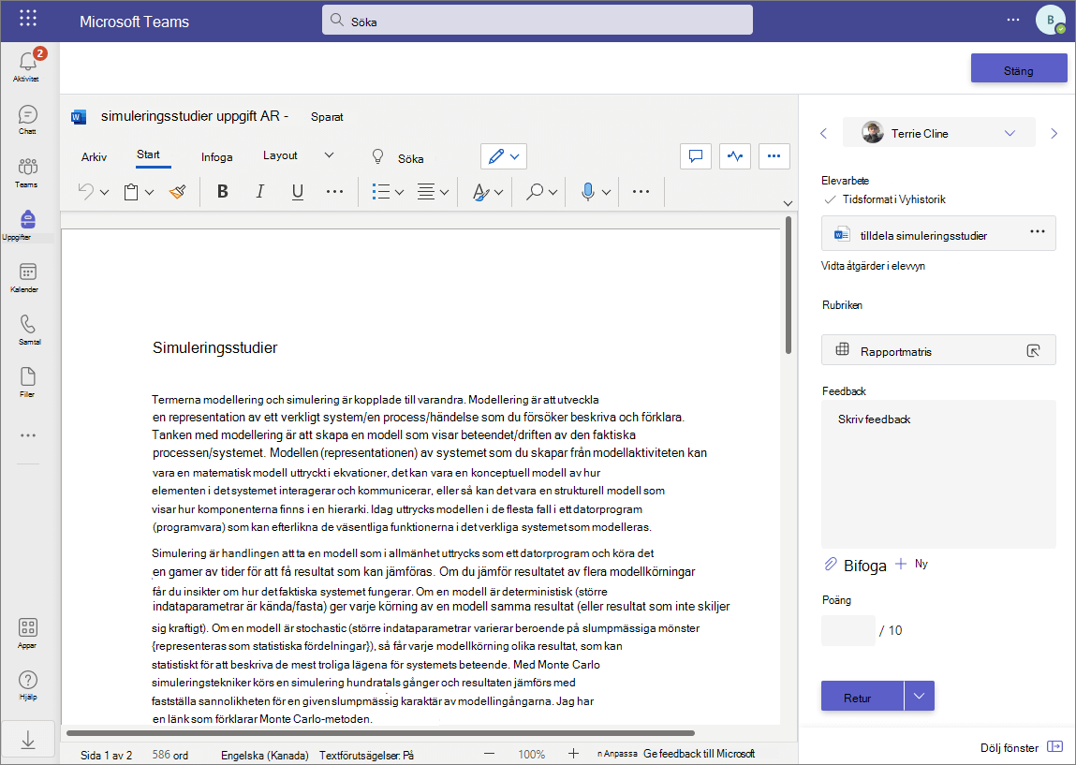
Task: Open Hjälp in the sidebar
Action: click(27, 684)
